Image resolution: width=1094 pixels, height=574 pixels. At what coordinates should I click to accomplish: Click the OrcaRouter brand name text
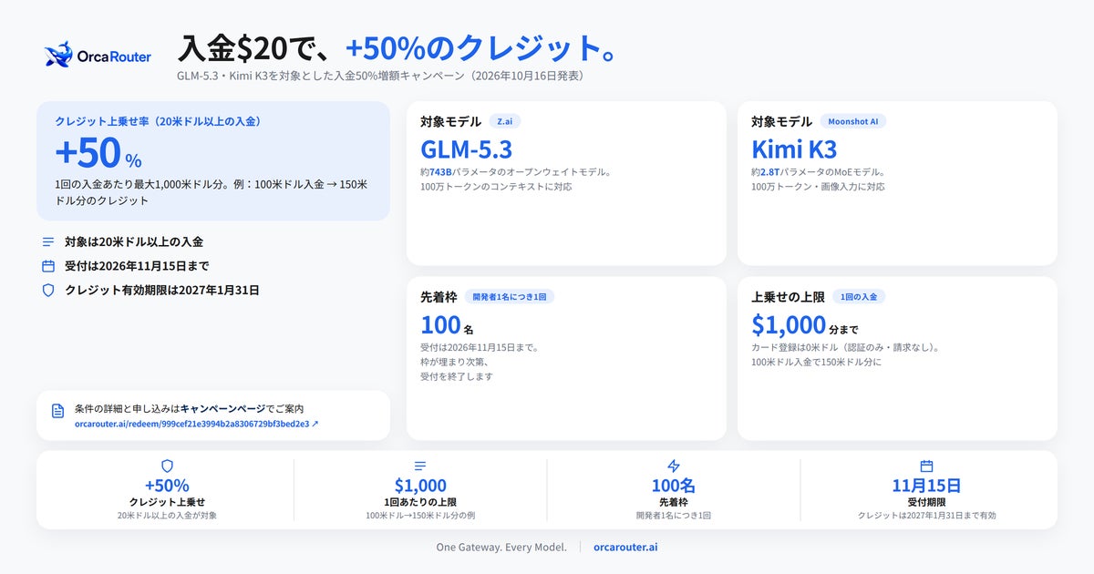115,56
